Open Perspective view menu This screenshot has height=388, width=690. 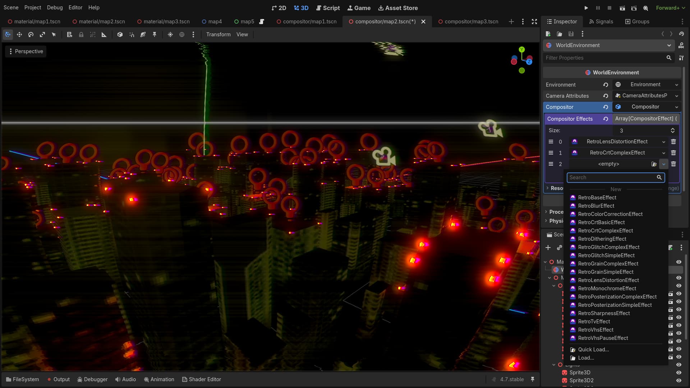(x=26, y=51)
